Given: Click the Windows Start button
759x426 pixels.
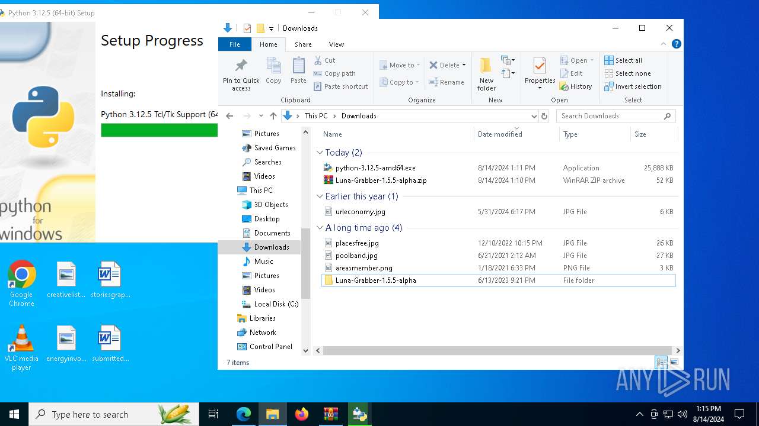Looking at the screenshot, I should [x=14, y=414].
